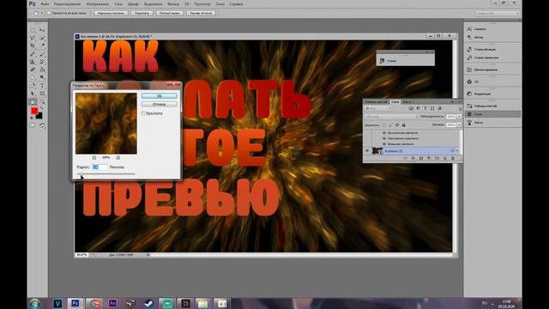
Task: Click the Радиус input field
Action: click(x=100, y=167)
